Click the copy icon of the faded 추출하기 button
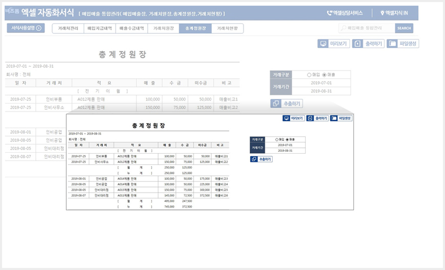 click(276, 103)
